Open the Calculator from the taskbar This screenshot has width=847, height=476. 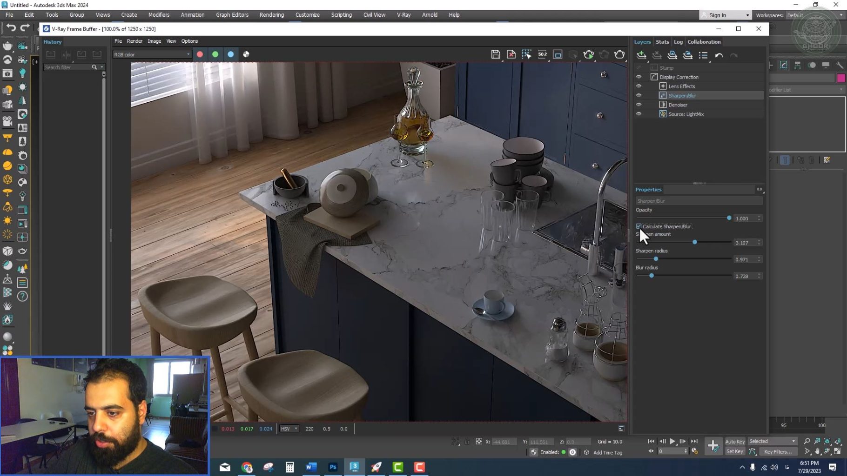(289, 467)
